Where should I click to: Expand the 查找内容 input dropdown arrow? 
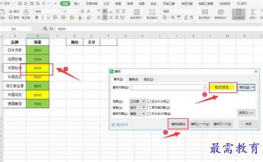tap(204, 87)
